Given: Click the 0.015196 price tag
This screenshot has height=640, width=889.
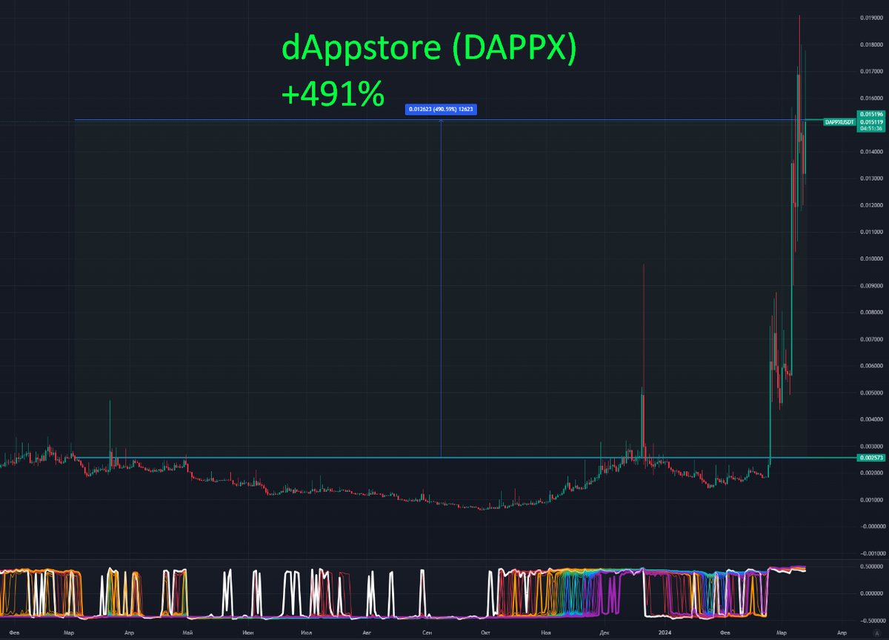Looking at the screenshot, I should [870, 114].
